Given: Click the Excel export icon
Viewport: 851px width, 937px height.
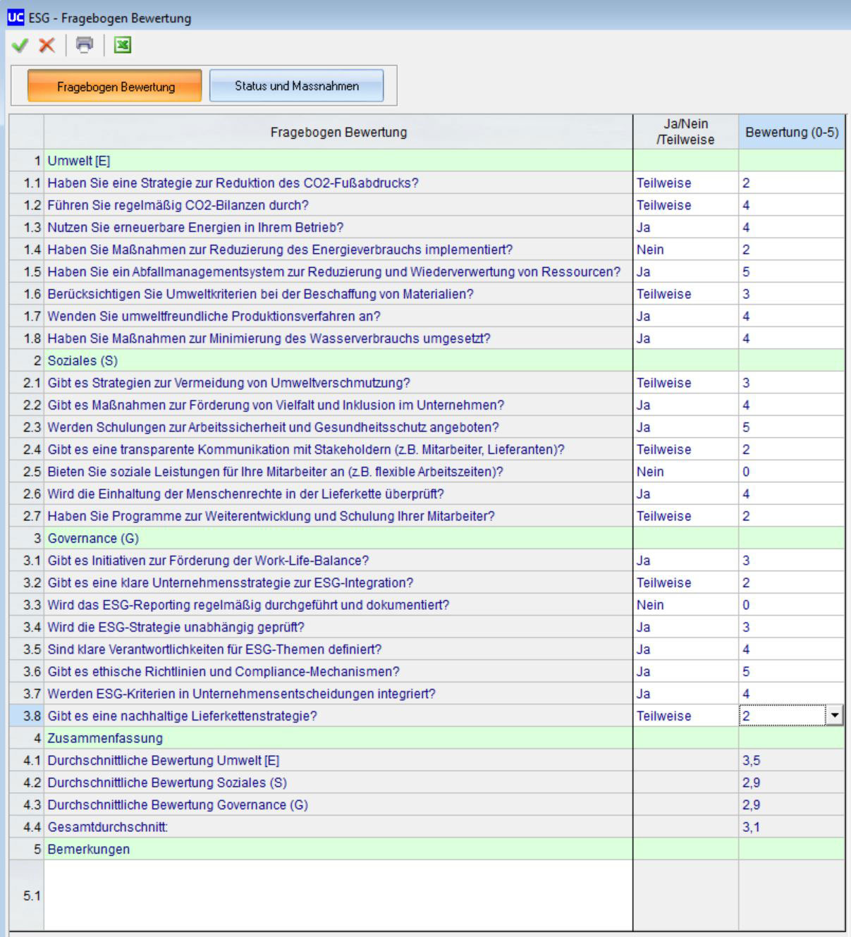Looking at the screenshot, I should point(123,46).
